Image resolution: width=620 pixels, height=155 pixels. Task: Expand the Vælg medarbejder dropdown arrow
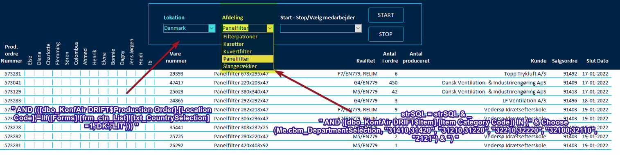(x=358, y=28)
